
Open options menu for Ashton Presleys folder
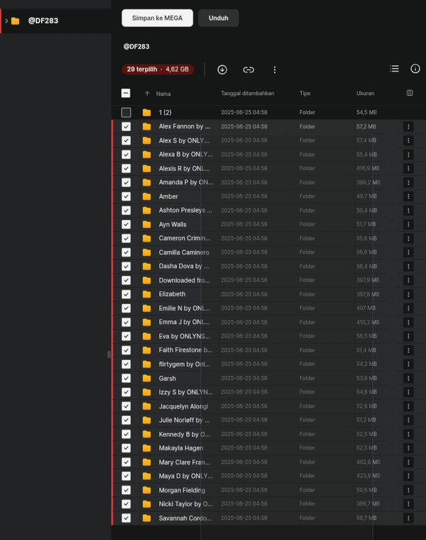pos(408,211)
